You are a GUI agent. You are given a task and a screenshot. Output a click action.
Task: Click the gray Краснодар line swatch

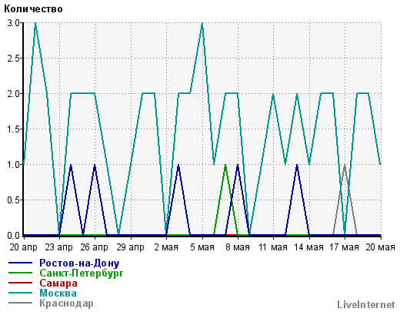[20, 303]
